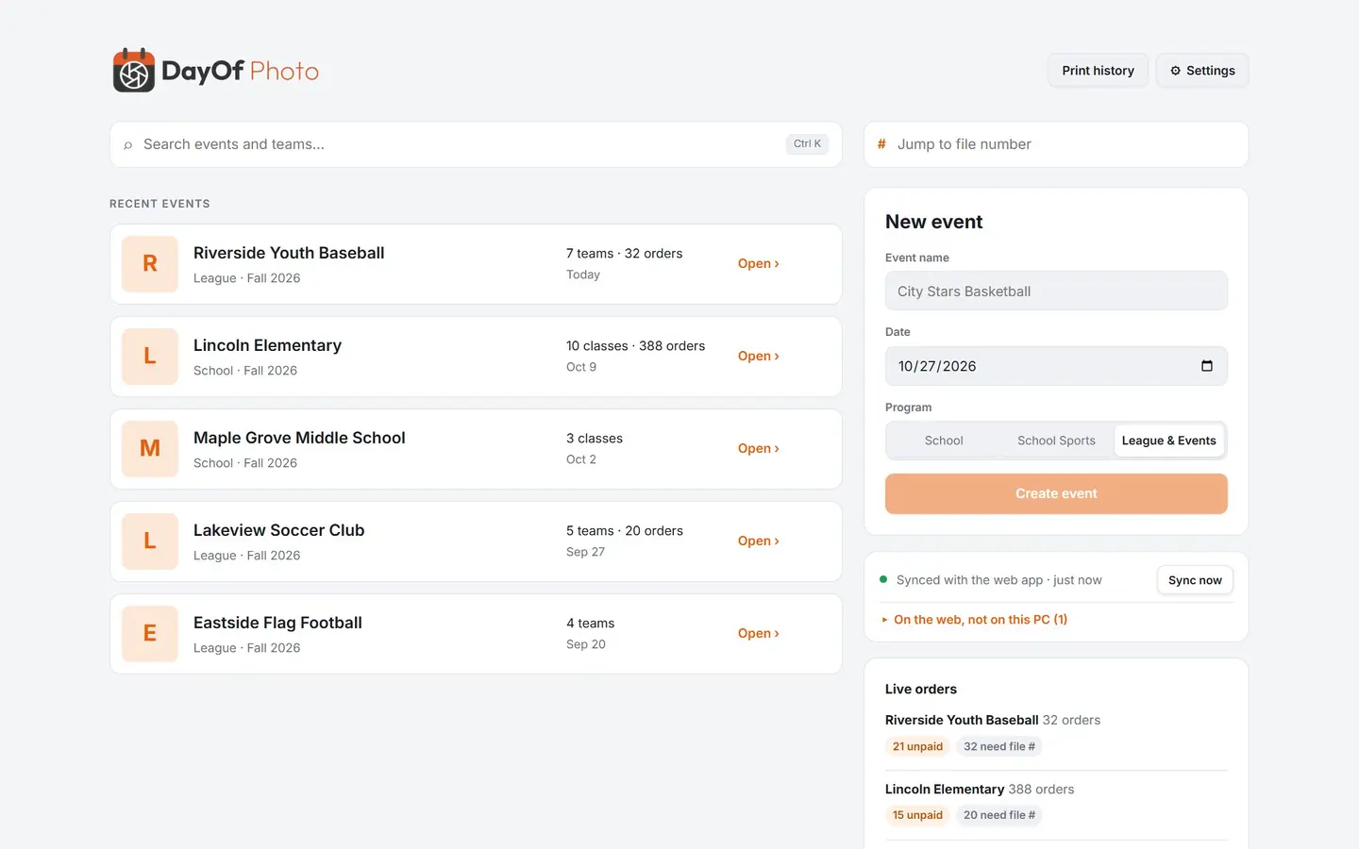This screenshot has width=1359, height=849.
Task: Open the Lincoln Elementary event
Action: pyautogui.click(x=758, y=357)
